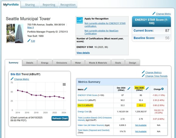Click Water Use (All Water Sources) link
The image size is (176, 138).
pyautogui.click(x=91, y=125)
